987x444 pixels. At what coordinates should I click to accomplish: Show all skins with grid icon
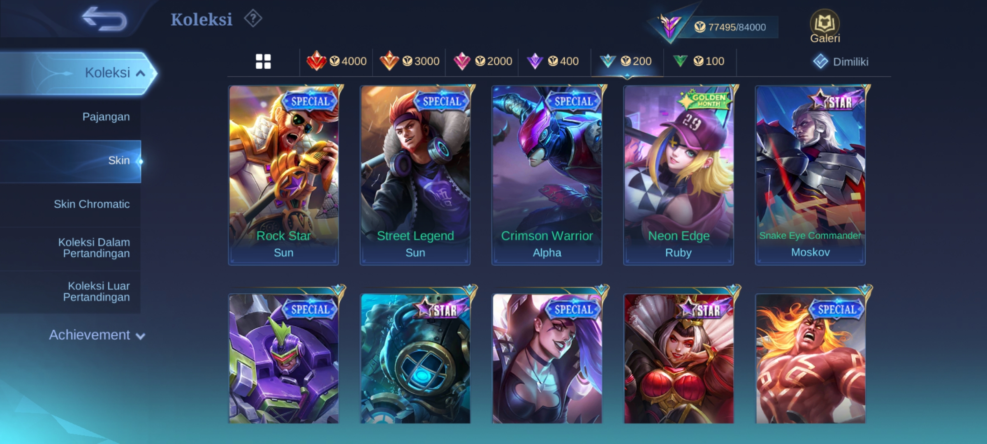point(263,61)
